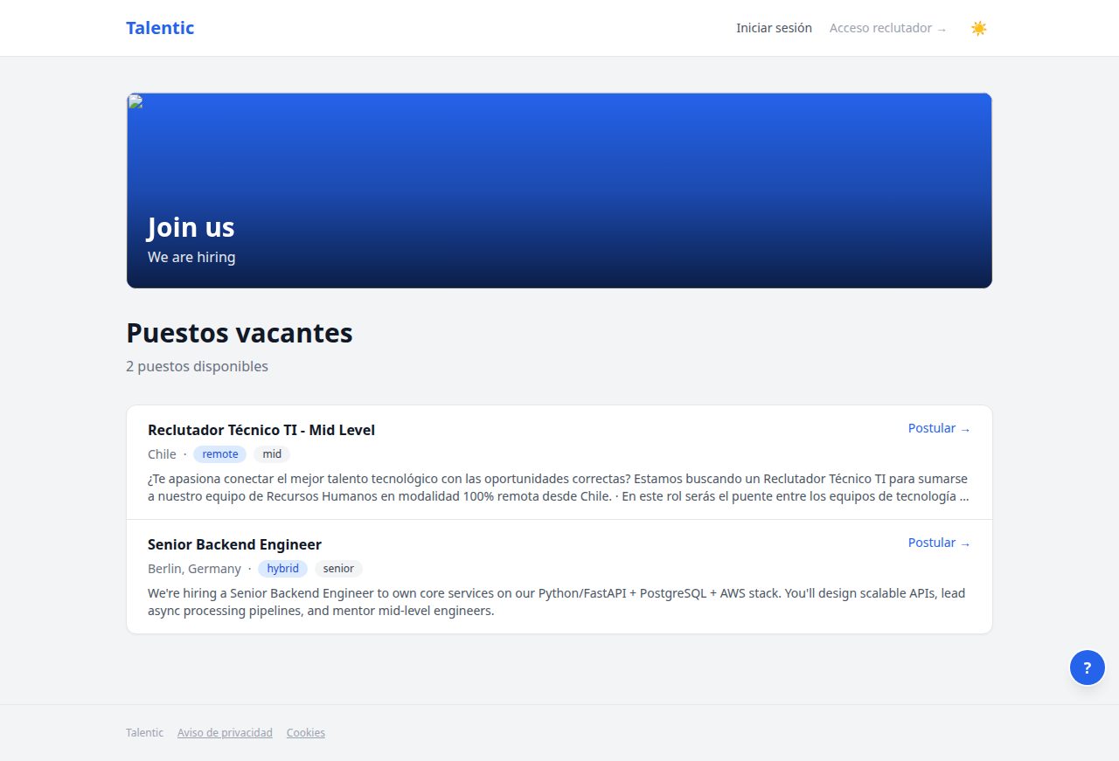The height and width of the screenshot is (761, 1119).
Task: Open Iniciar sesión link
Action: (x=774, y=28)
